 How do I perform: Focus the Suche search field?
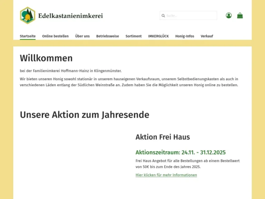click(x=188, y=16)
